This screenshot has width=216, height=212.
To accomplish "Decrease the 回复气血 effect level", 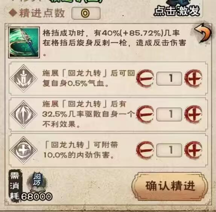I will click(145, 78).
